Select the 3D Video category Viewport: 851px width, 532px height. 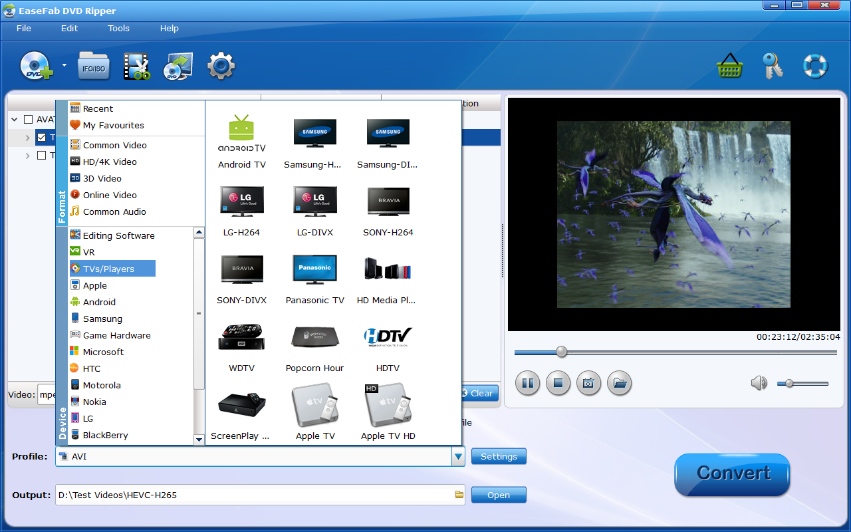click(95, 178)
